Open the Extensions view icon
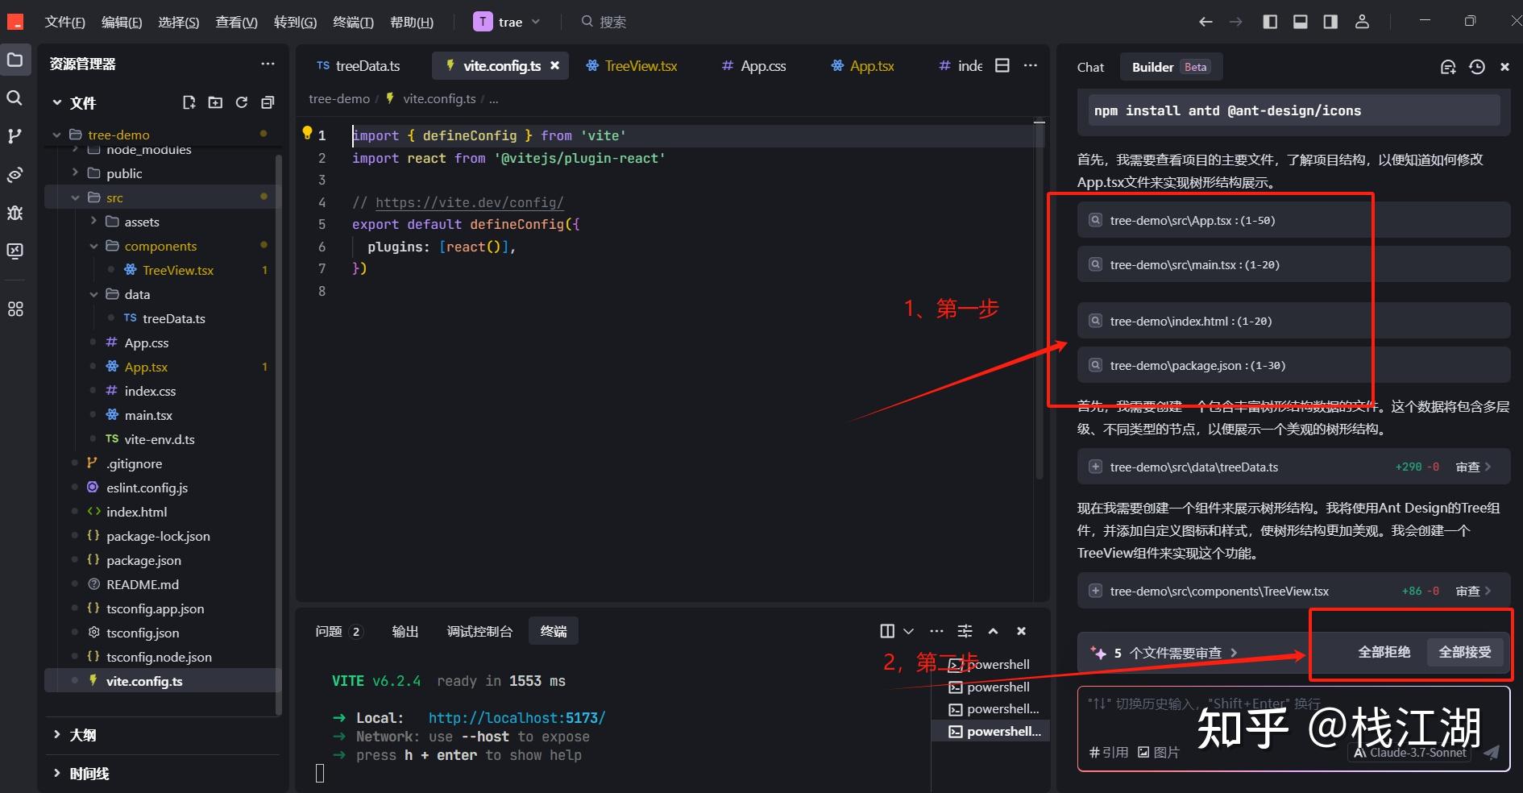The image size is (1523, 793). 15,309
